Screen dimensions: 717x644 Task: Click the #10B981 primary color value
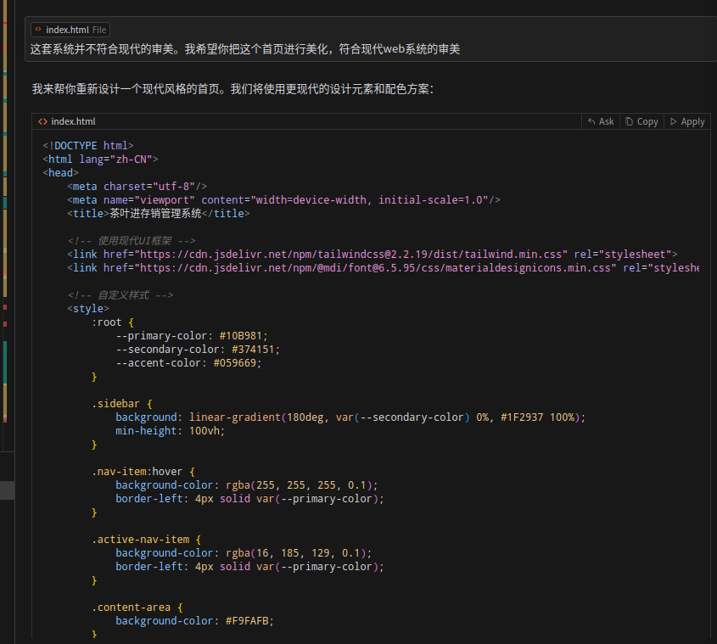(240, 336)
